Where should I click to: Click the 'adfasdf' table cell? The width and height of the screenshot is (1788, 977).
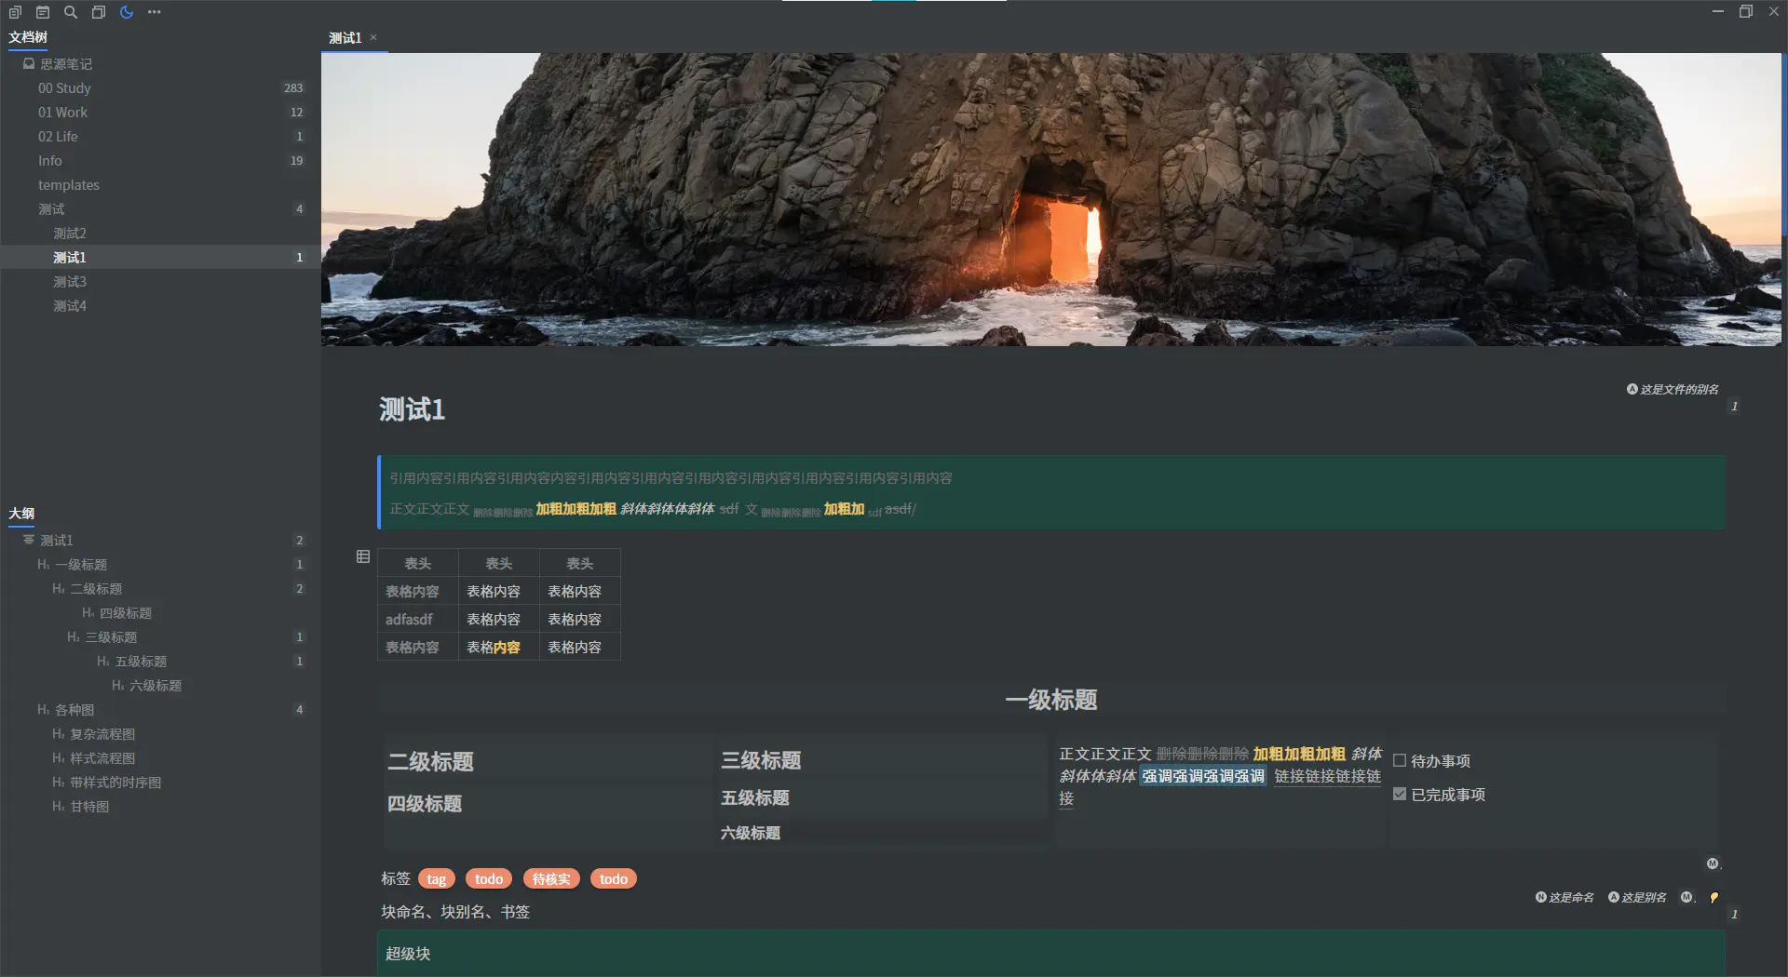(x=417, y=620)
